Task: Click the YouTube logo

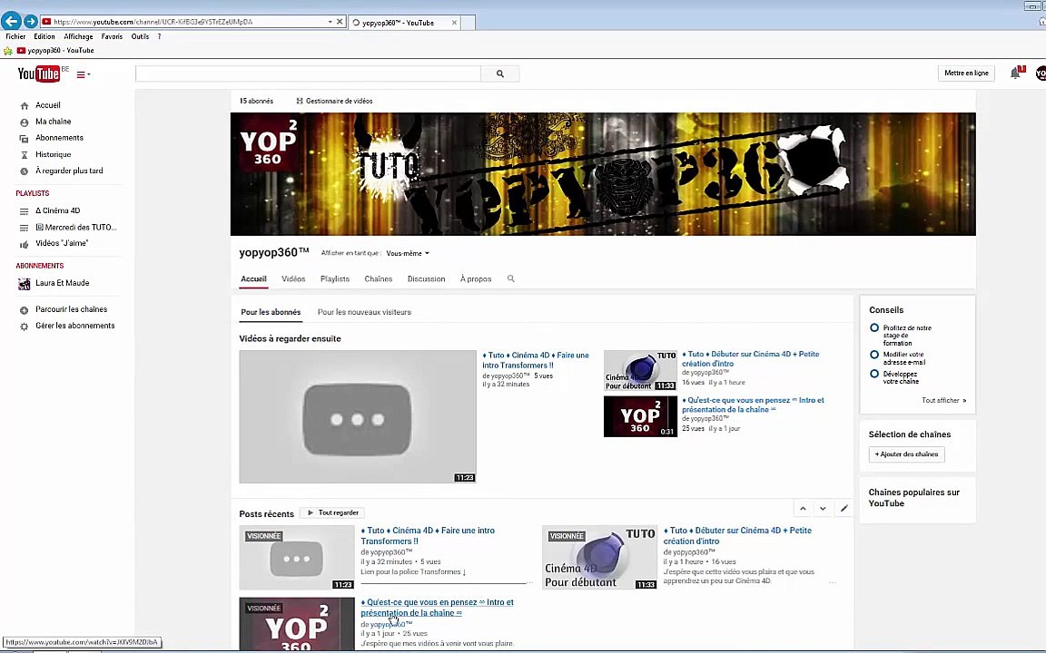Action: 39,73
